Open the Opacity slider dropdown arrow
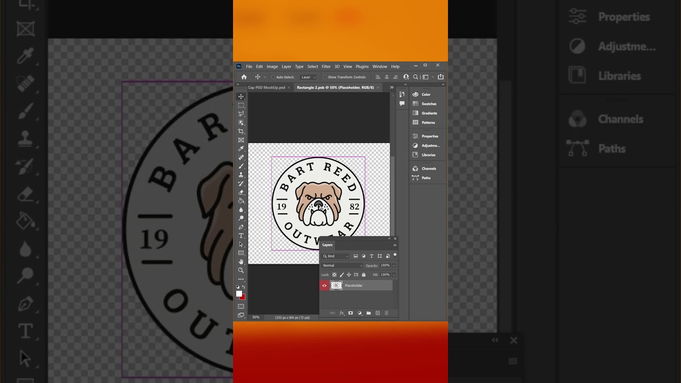This screenshot has height=383, width=681. pyautogui.click(x=394, y=265)
